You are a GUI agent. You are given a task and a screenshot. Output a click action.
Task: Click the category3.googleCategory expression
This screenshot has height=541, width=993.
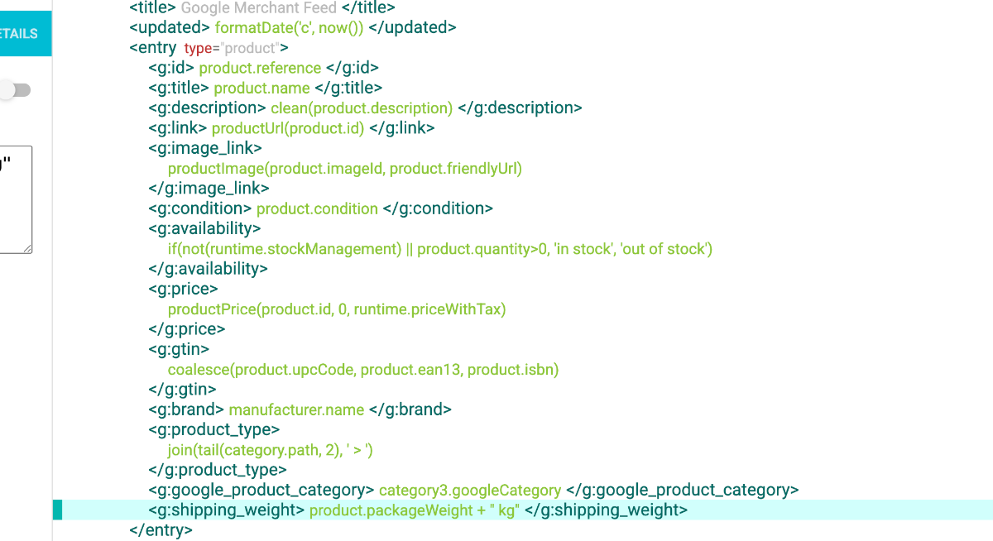(470, 491)
